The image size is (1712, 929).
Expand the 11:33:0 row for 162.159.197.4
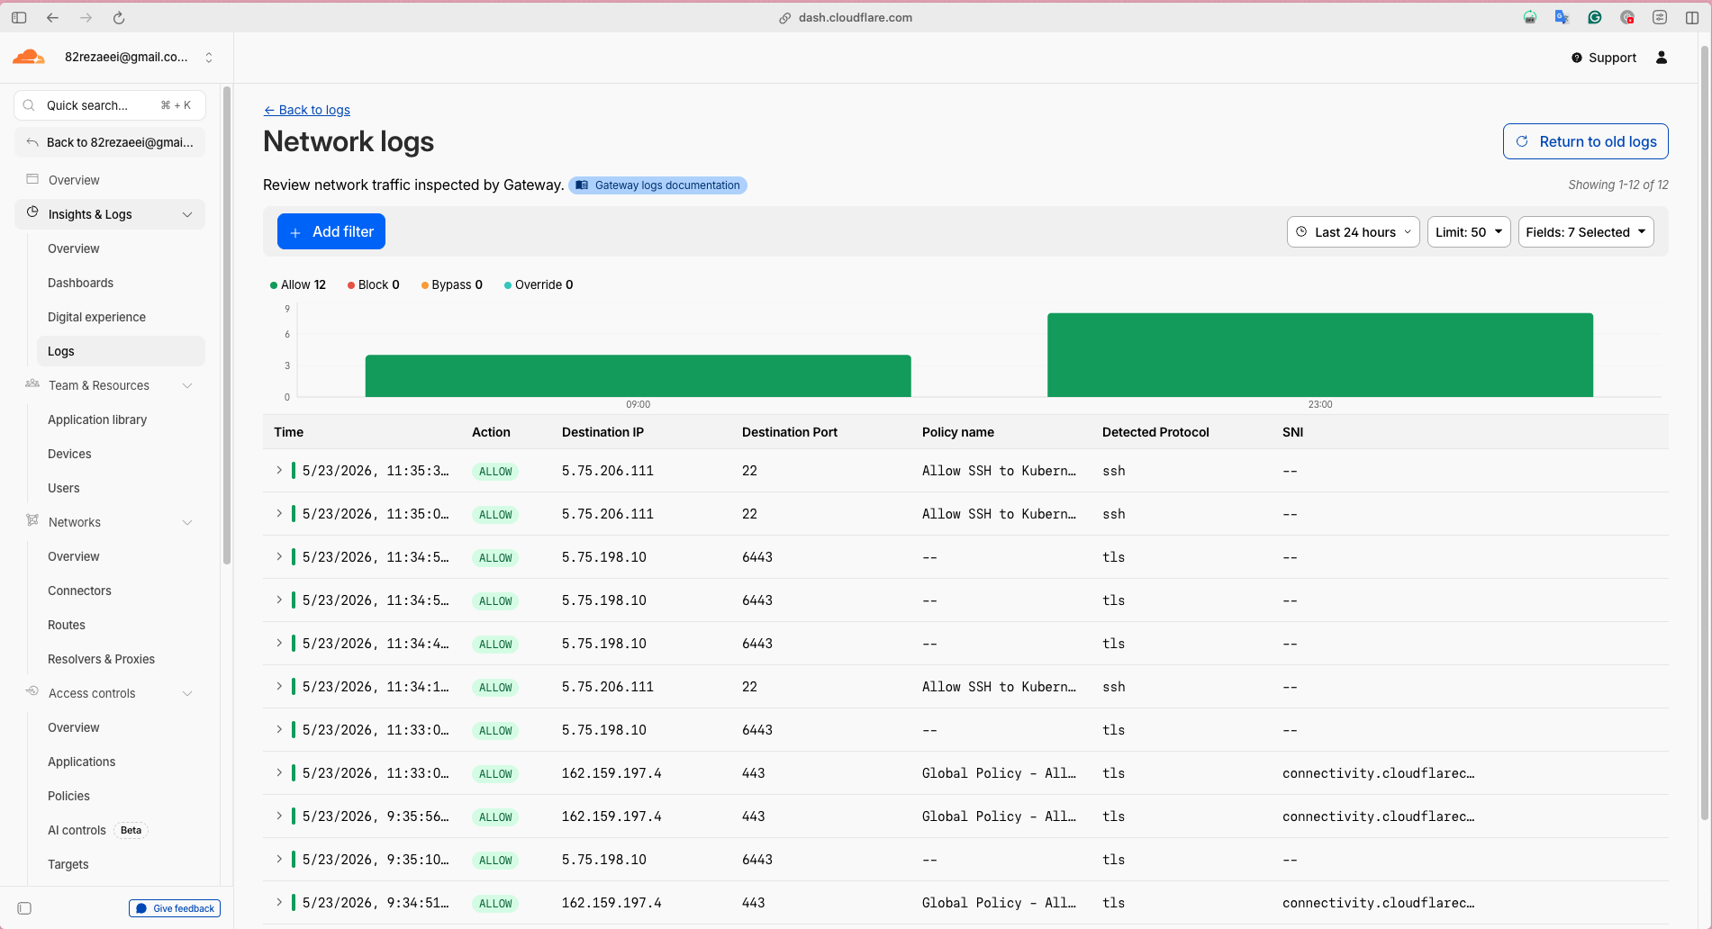coord(279,772)
